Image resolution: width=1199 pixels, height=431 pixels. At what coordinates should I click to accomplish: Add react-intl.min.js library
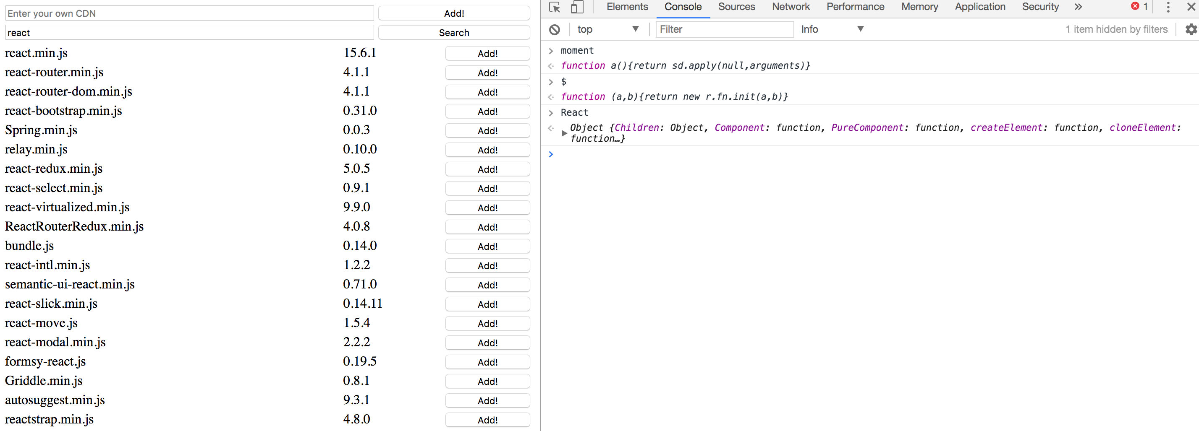click(x=487, y=266)
